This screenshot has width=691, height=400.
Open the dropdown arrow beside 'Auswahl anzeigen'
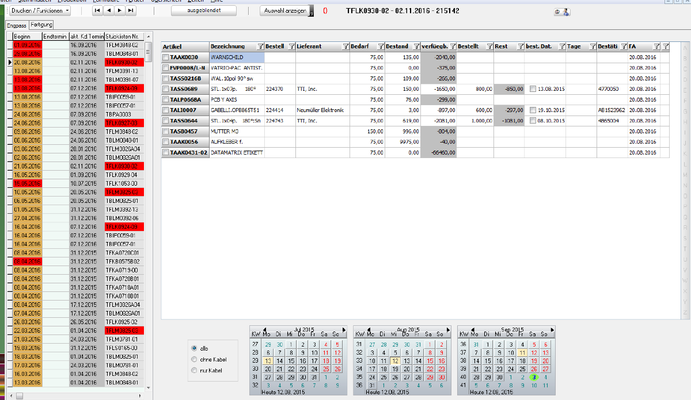click(311, 13)
